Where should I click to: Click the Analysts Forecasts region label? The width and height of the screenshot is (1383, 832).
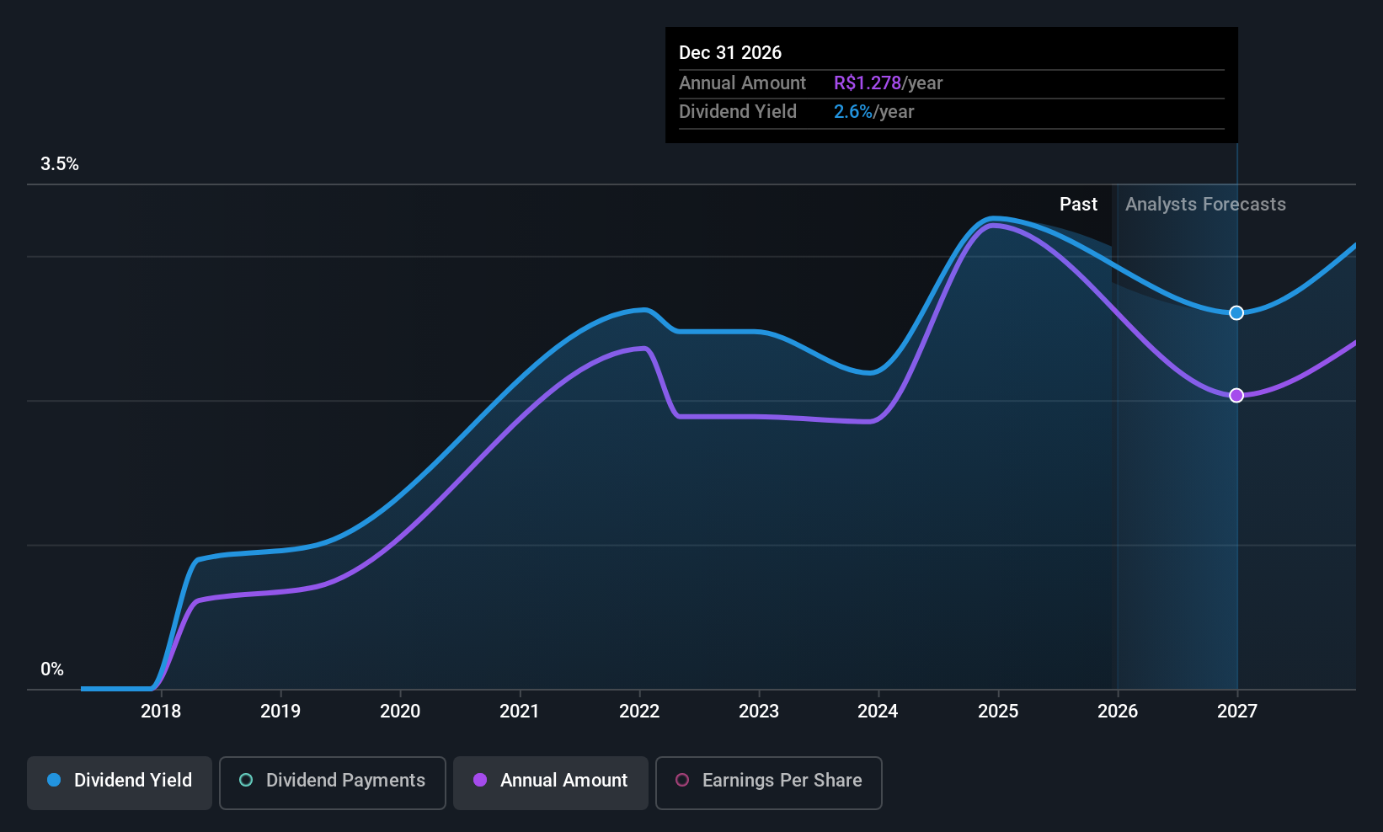pyautogui.click(x=1205, y=205)
